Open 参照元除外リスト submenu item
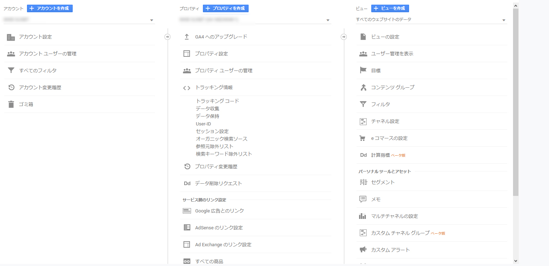 click(214, 146)
